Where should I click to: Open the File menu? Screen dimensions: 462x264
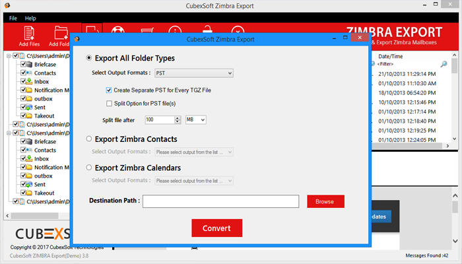coord(13,18)
